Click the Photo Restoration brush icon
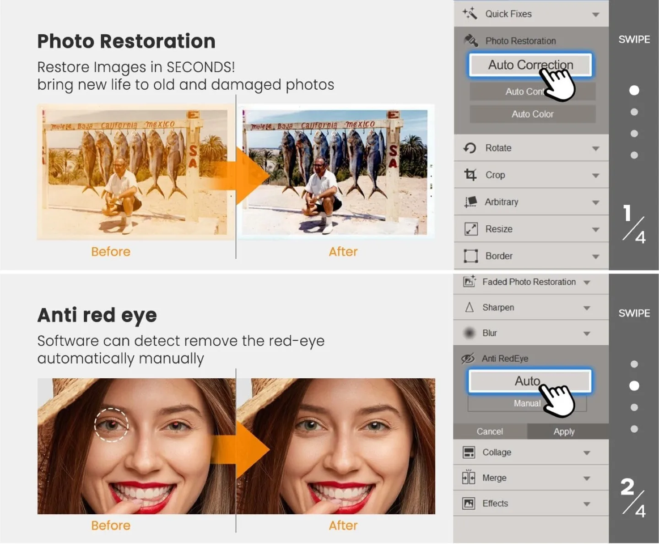Image resolution: width=659 pixels, height=544 pixels. 470,41
